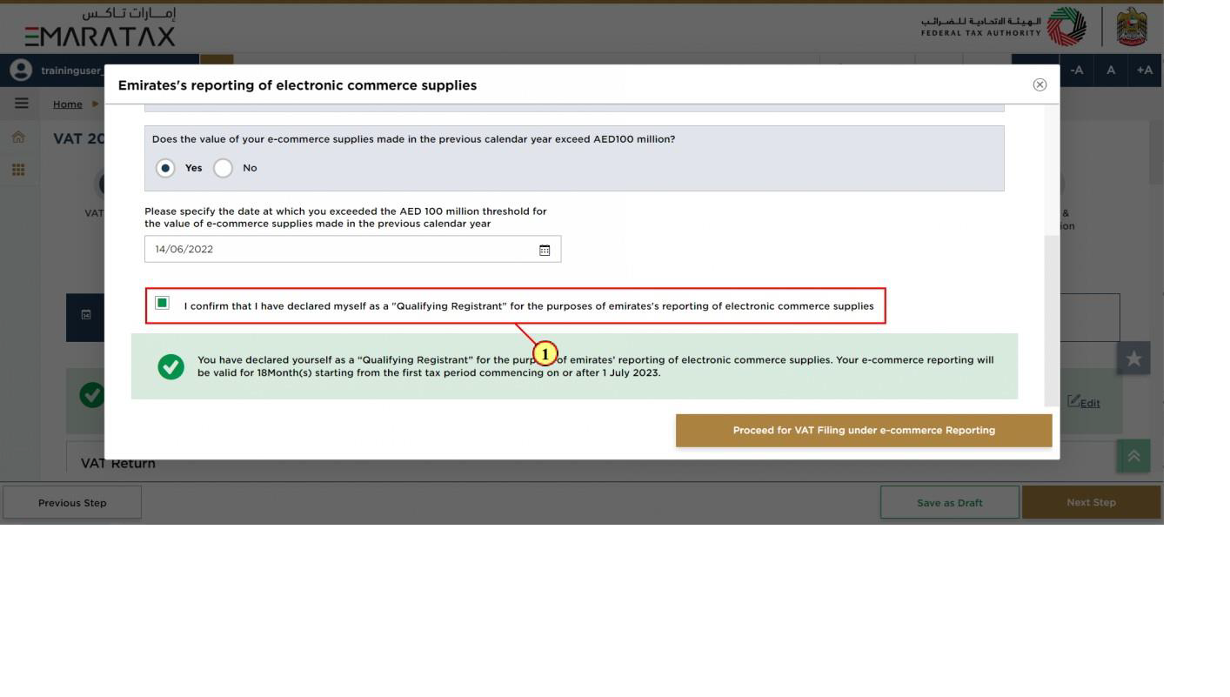Image resolution: width=1230 pixels, height=697 pixels.
Task: Click the UAE emblem icon
Action: click(1132, 27)
